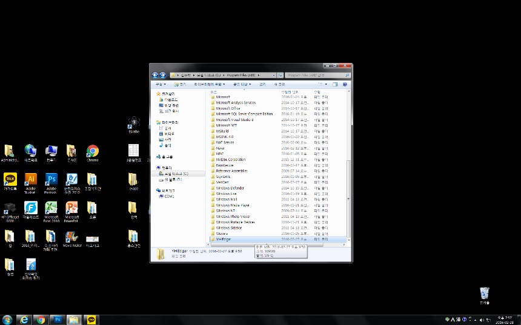This screenshot has width=521, height=325.
Task: Select the Administrator folder desktop icon
Action: [x=10, y=153]
